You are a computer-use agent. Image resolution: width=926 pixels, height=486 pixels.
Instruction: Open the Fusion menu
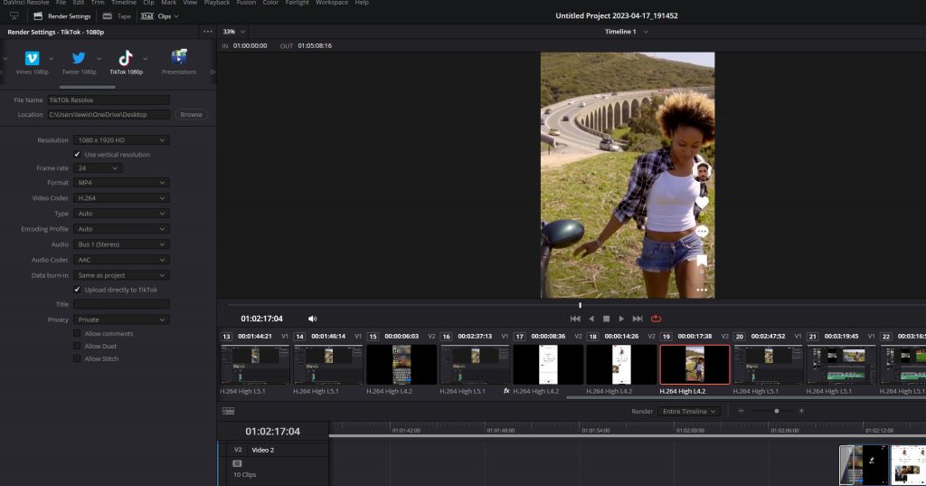pyautogui.click(x=246, y=3)
